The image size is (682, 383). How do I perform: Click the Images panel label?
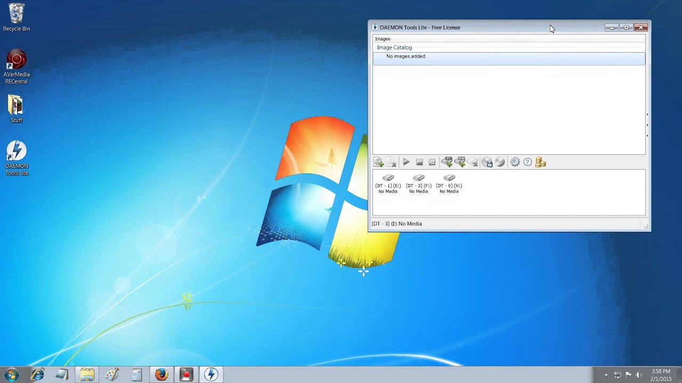(x=383, y=39)
